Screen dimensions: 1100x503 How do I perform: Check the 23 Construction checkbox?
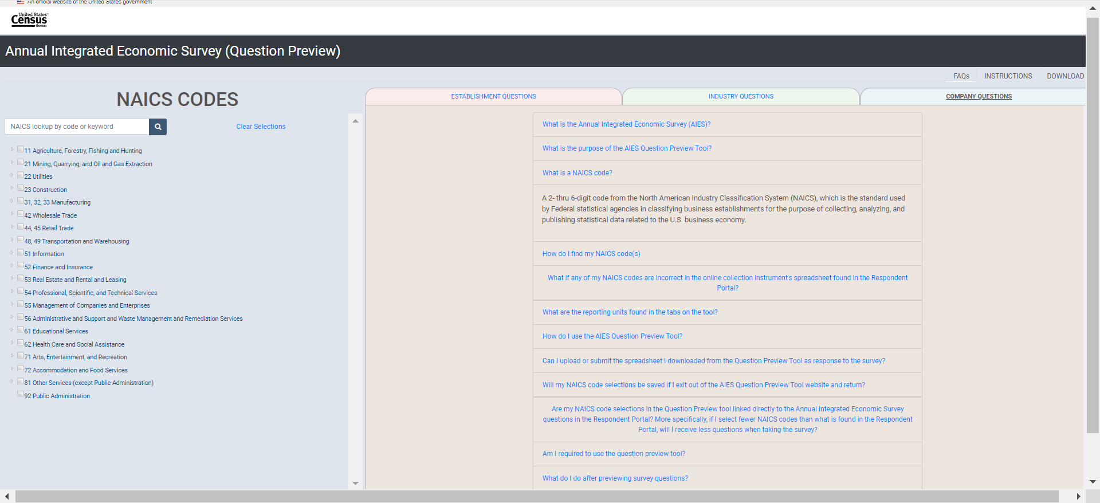click(x=21, y=188)
